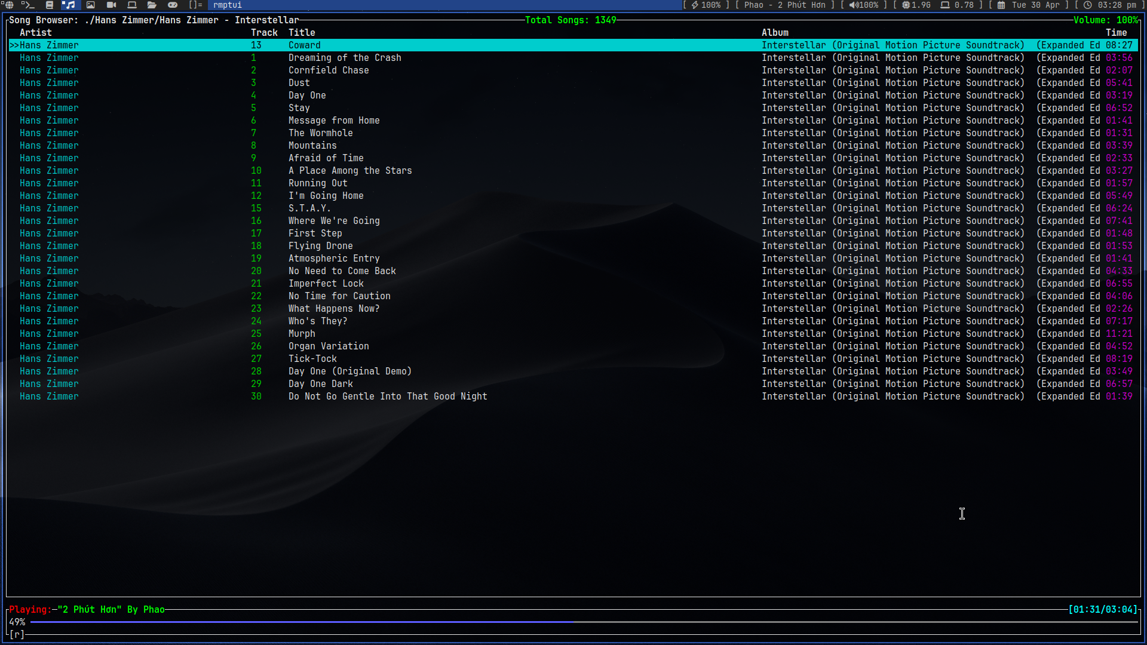
Task: Switch to the web browser workspace icon
Action: pyautogui.click(x=8, y=5)
